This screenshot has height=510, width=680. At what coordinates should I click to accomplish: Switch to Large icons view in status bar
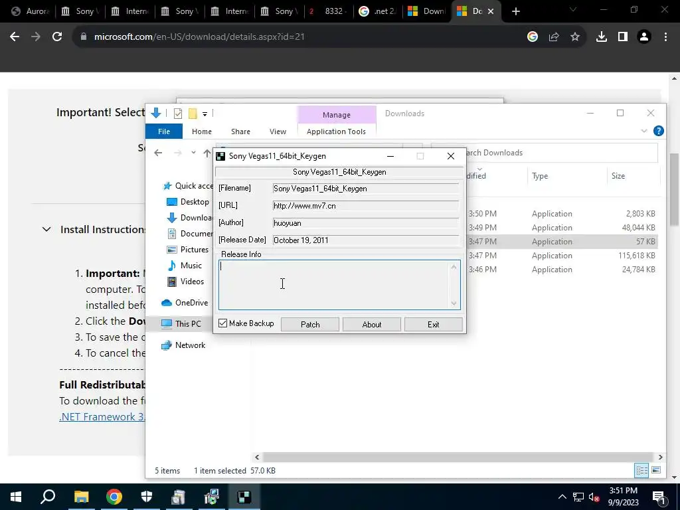point(656,471)
